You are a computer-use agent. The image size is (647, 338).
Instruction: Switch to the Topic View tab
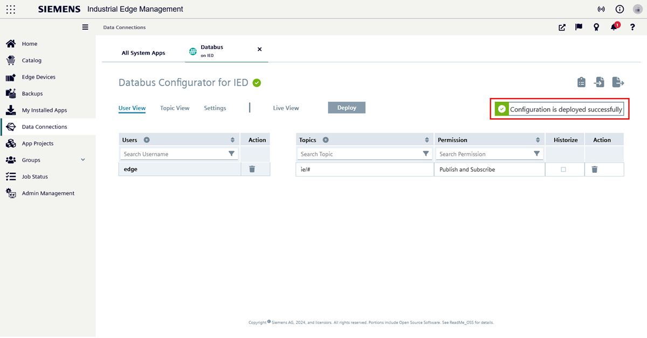pyautogui.click(x=175, y=108)
